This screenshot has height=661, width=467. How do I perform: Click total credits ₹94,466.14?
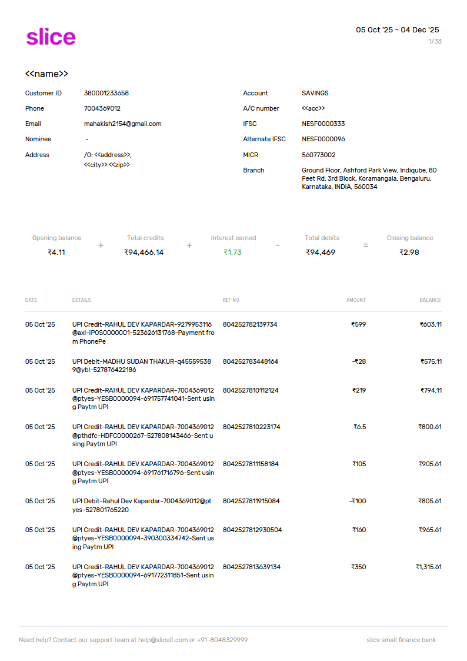pyautogui.click(x=144, y=253)
